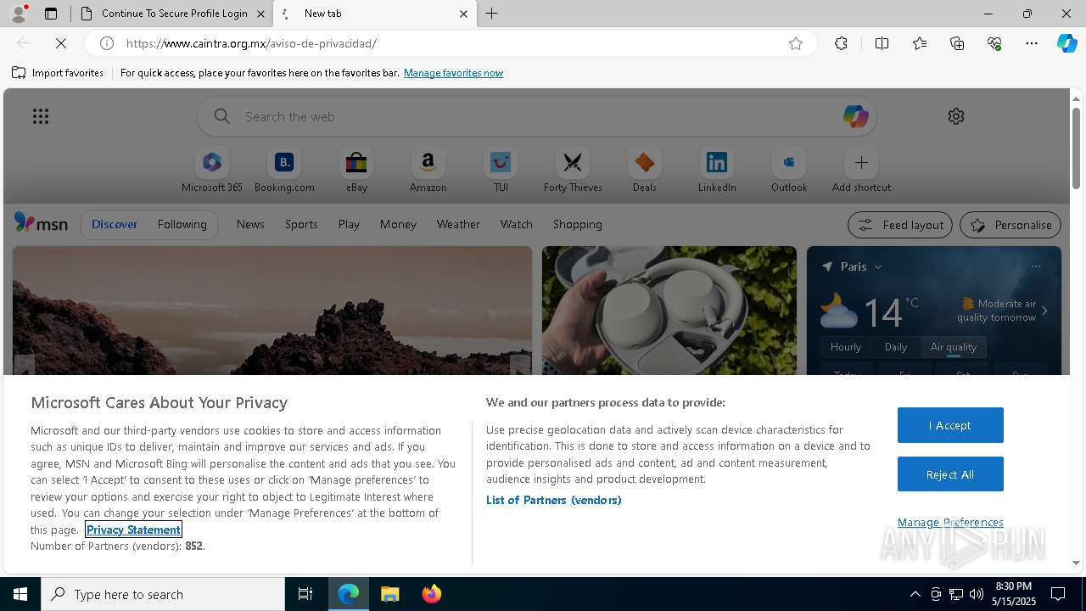Open Browser essentials icon
1086x611 pixels.
(994, 43)
